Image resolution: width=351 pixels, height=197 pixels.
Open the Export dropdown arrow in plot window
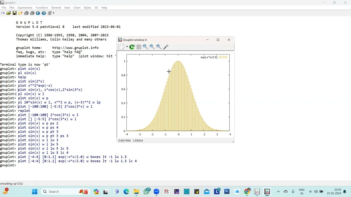click(x=127, y=47)
